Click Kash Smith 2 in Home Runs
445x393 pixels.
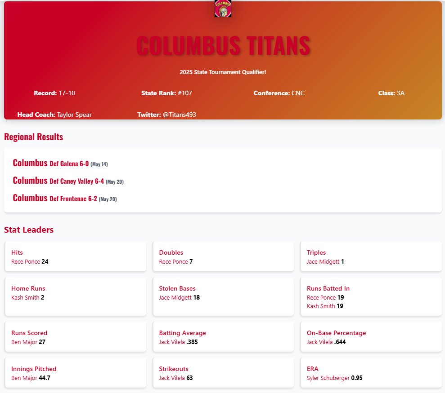click(28, 297)
